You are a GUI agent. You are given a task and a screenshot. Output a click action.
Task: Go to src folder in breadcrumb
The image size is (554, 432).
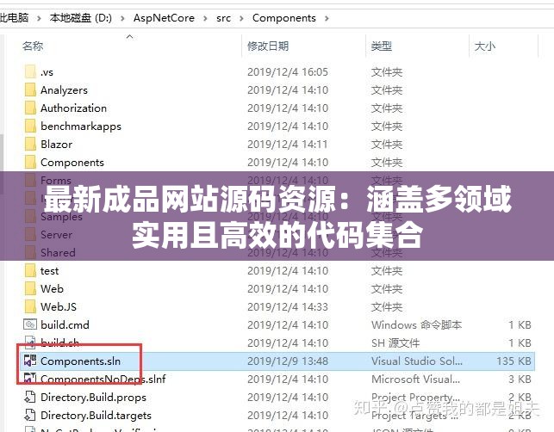223,18
